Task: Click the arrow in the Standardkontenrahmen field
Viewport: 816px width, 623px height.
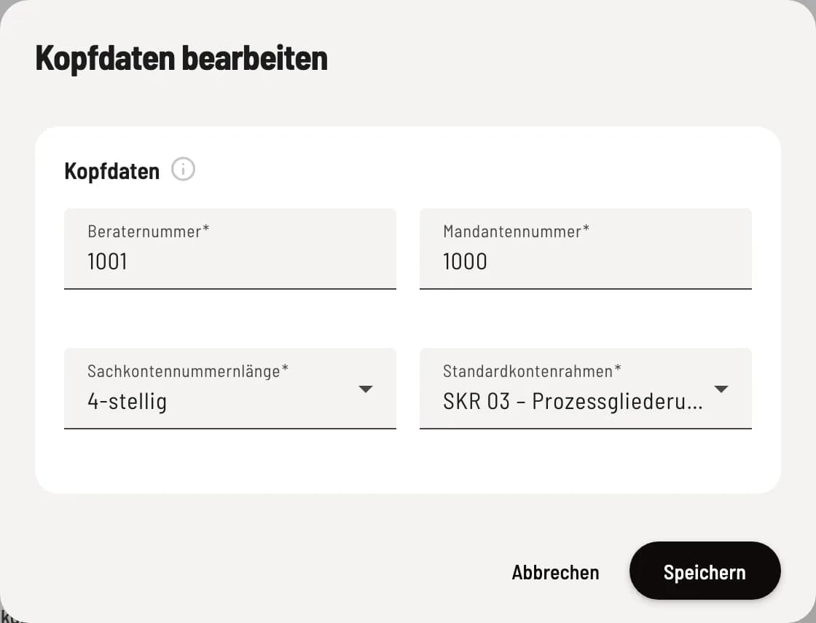Action: [x=721, y=389]
